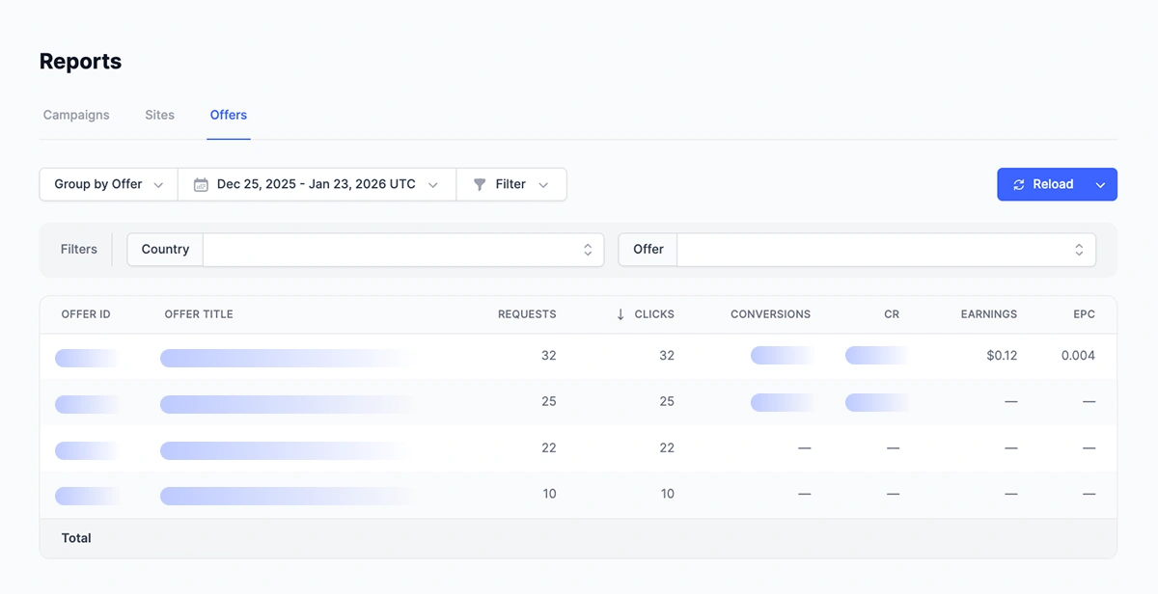Click the funnel icon on the Filter control
This screenshot has height=594, width=1158.
480,184
